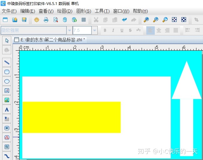Open the 编辑(E) menu
Screen dimensions: 203x160
pos(28,11)
